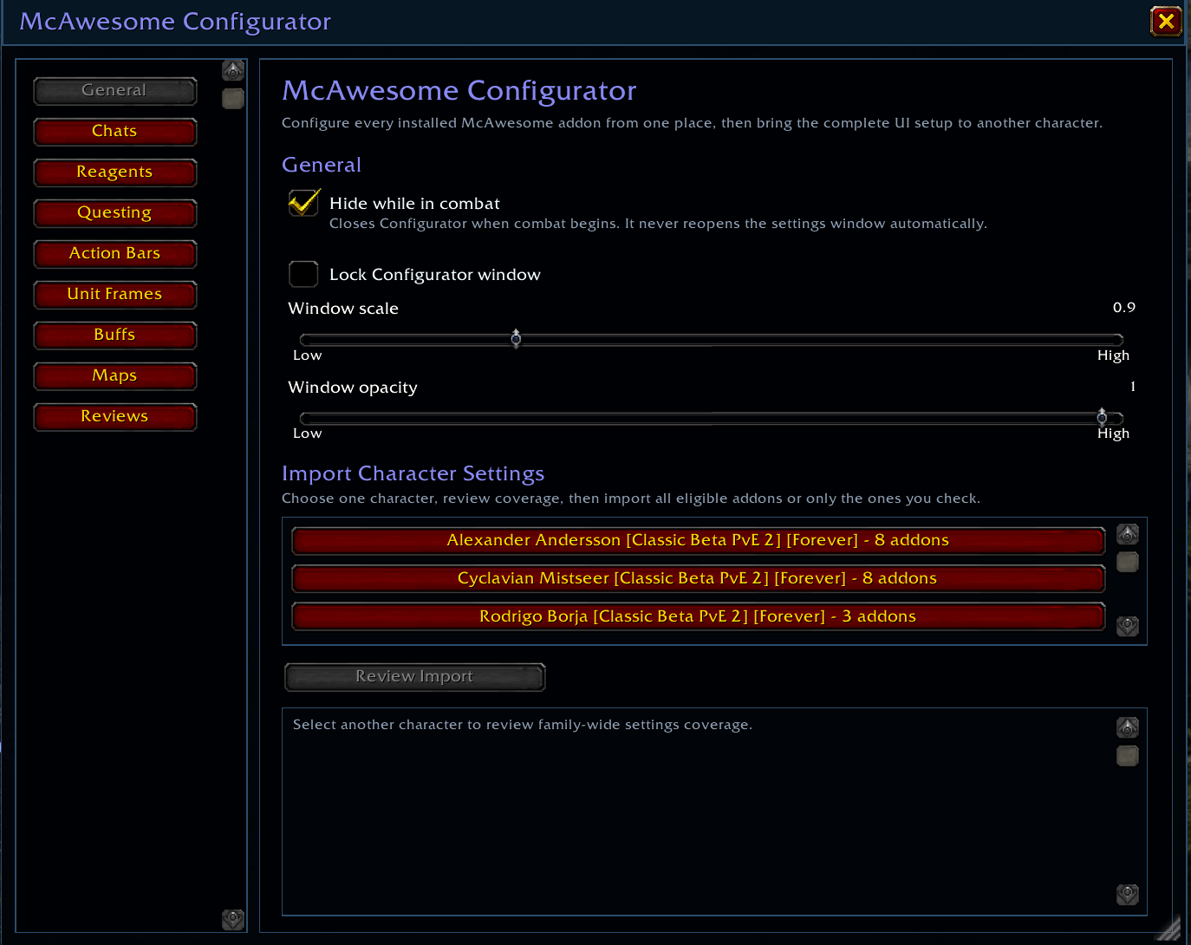
Task: Open the Action Bars category
Action: click(115, 254)
